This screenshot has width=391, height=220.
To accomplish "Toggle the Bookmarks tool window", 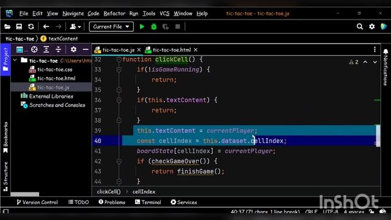I will [x=5, y=137].
